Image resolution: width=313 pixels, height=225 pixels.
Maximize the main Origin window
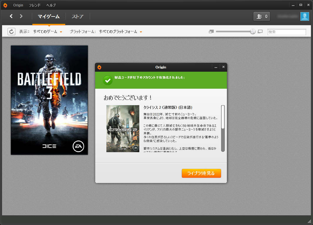pos(301,5)
